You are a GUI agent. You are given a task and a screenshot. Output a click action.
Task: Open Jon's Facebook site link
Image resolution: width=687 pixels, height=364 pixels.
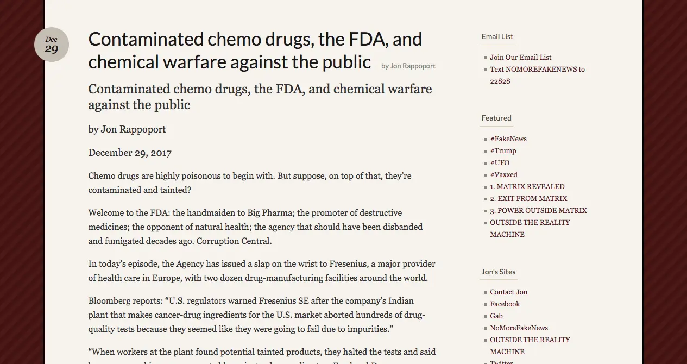[505, 304]
